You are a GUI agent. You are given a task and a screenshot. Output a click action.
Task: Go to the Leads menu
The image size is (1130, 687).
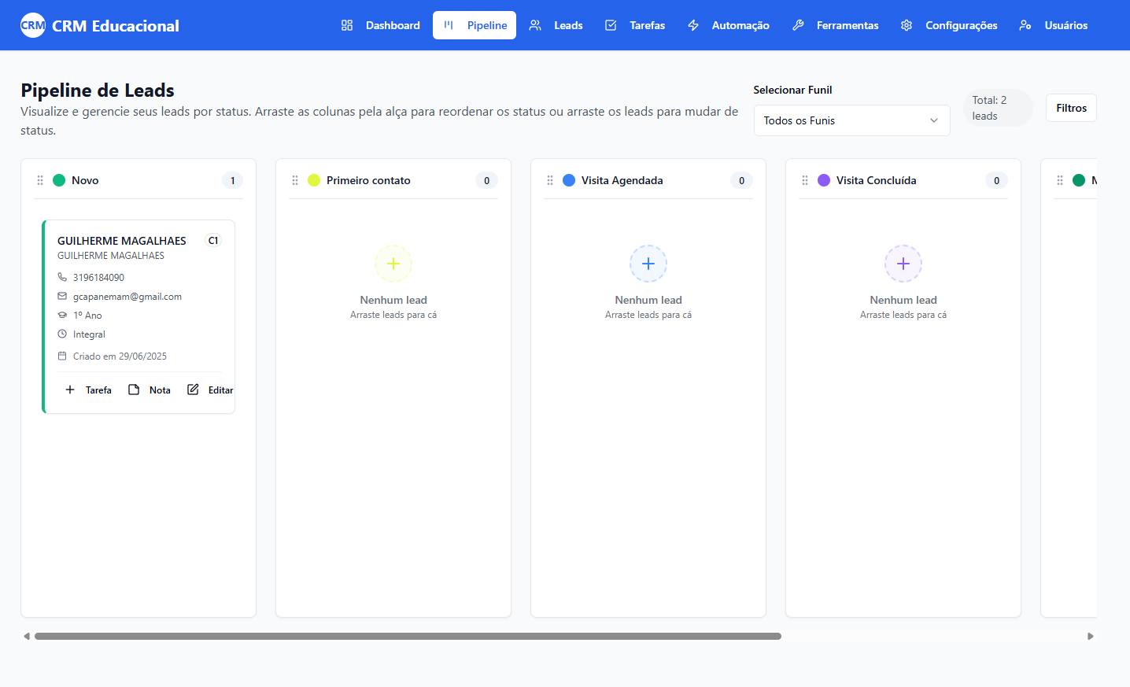(556, 25)
